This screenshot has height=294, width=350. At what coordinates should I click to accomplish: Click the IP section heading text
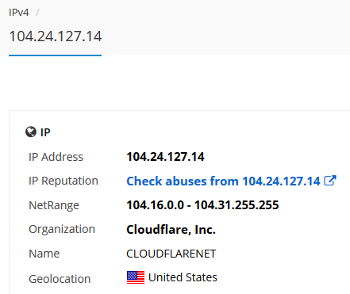pyautogui.click(x=45, y=132)
